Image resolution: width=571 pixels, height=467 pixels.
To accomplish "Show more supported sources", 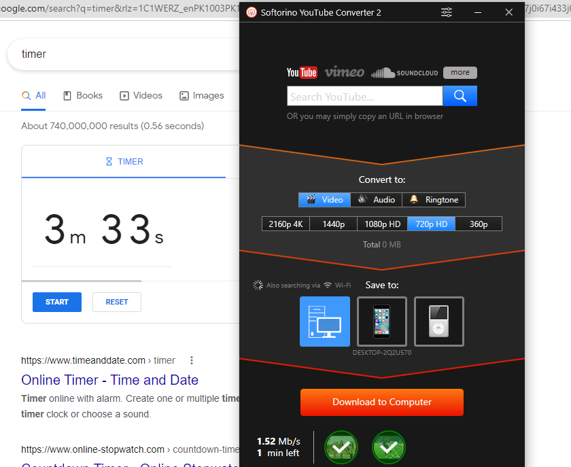I will point(460,73).
